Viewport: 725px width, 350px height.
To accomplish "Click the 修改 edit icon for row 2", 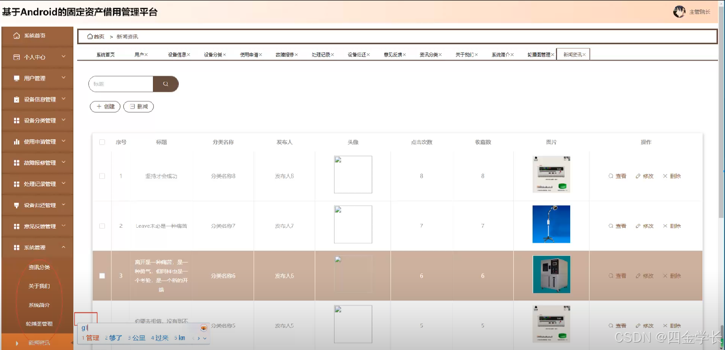I will (644, 225).
